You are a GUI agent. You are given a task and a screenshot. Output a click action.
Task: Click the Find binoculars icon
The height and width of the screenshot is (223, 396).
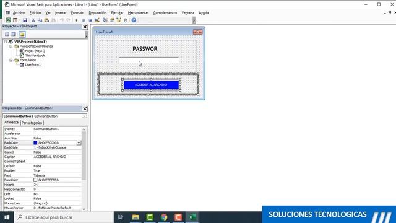pos(54,20)
